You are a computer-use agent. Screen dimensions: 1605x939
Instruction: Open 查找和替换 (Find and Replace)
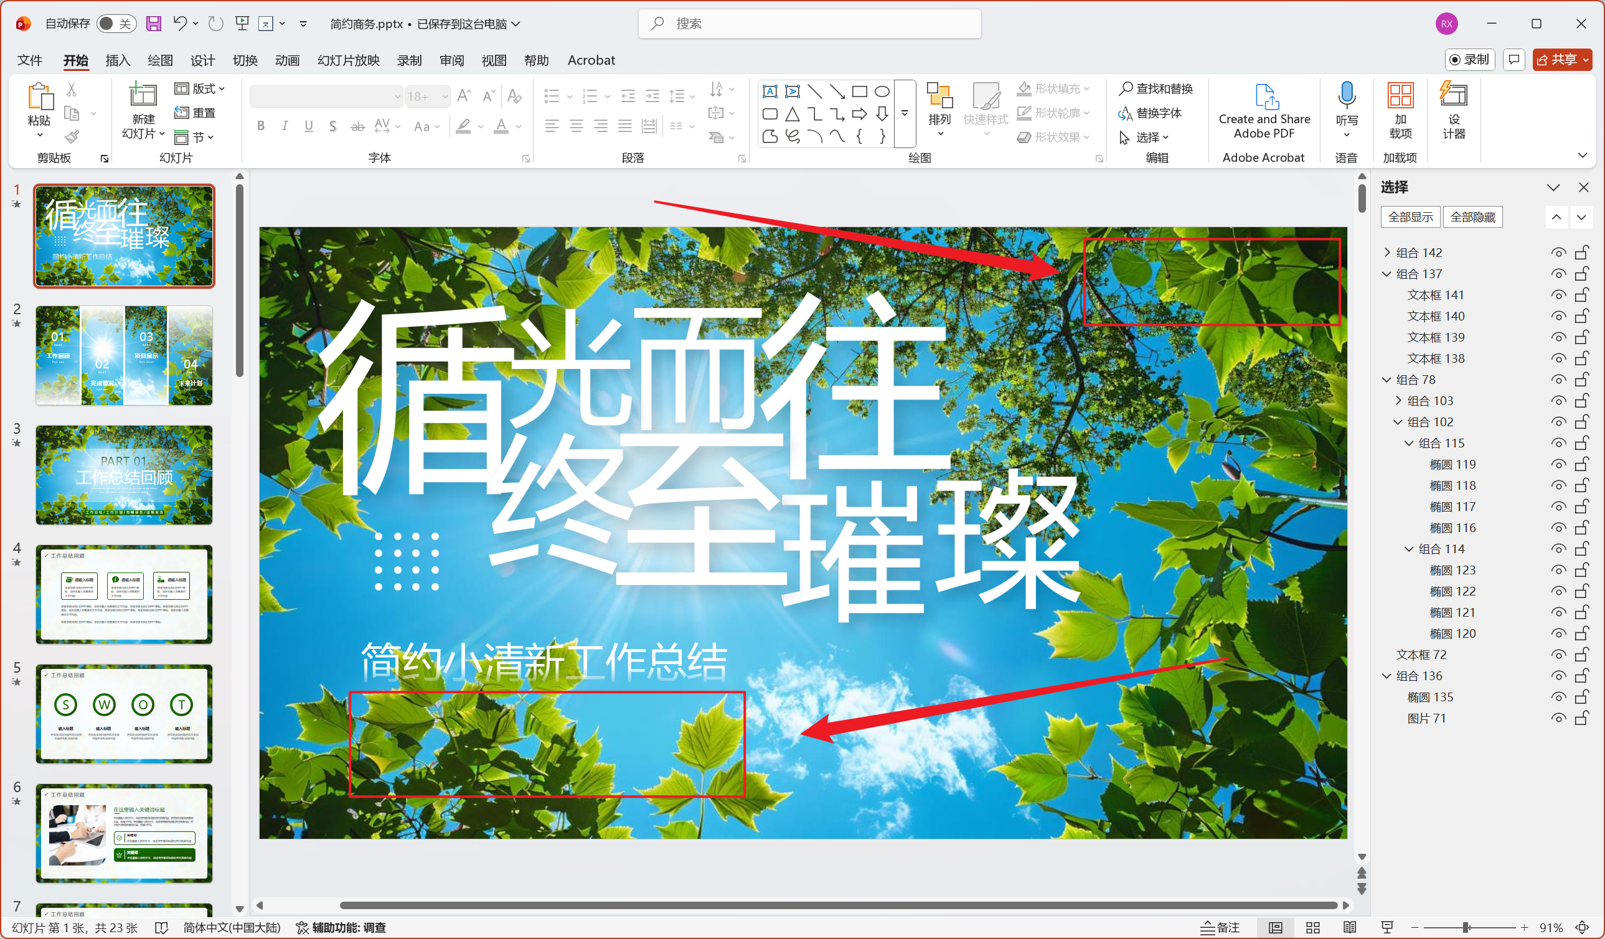[x=1157, y=88]
